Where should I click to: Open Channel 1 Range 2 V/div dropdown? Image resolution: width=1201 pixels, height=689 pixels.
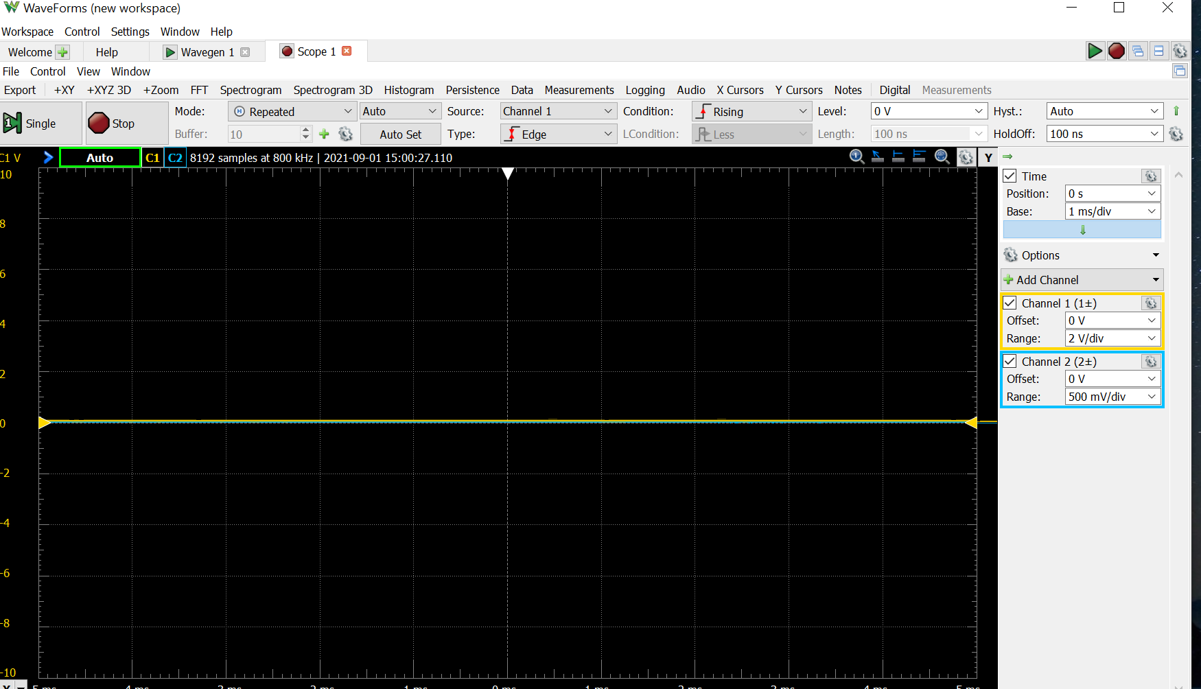(x=1112, y=338)
